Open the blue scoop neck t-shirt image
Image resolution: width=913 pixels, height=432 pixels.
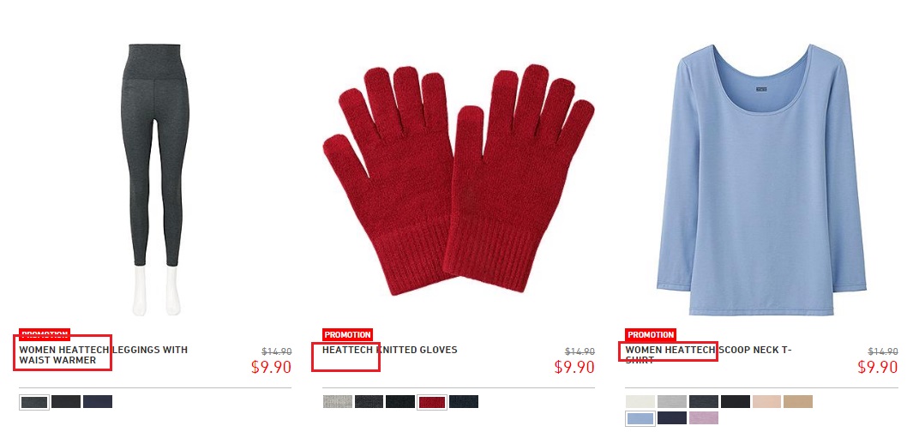(x=761, y=179)
